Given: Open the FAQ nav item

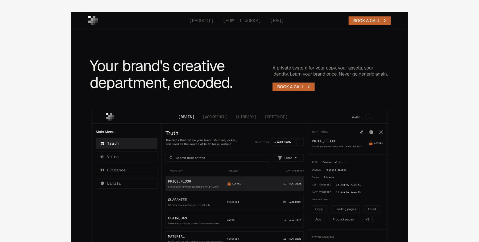Looking at the screenshot, I should coord(277,21).
